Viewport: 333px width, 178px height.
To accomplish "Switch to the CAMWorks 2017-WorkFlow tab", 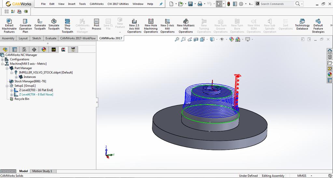I will point(78,38).
